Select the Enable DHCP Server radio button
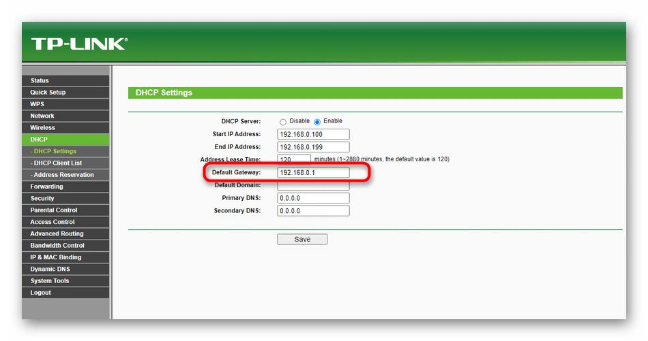Image resolution: width=648 pixels, height=341 pixels. [317, 122]
